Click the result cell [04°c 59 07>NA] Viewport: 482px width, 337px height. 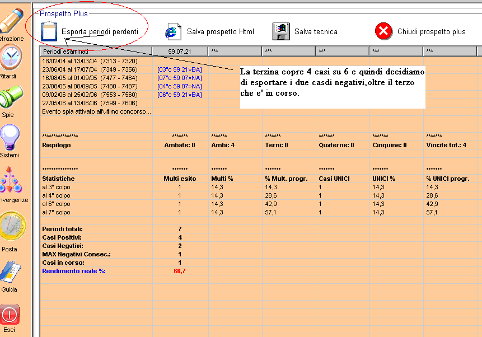click(x=180, y=86)
